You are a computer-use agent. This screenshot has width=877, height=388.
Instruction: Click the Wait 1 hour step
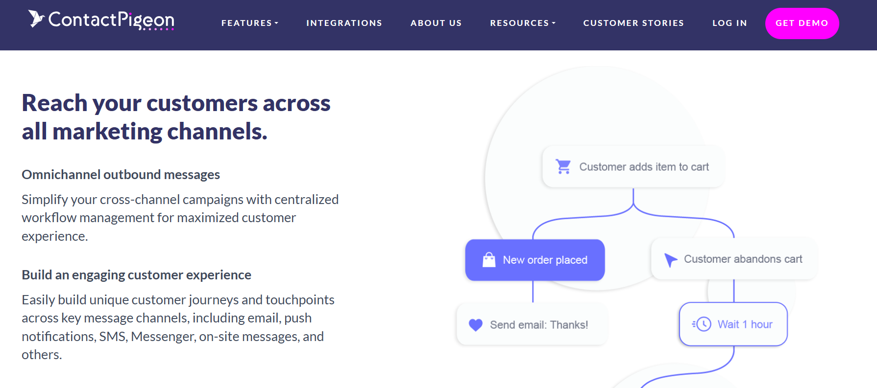(x=733, y=324)
